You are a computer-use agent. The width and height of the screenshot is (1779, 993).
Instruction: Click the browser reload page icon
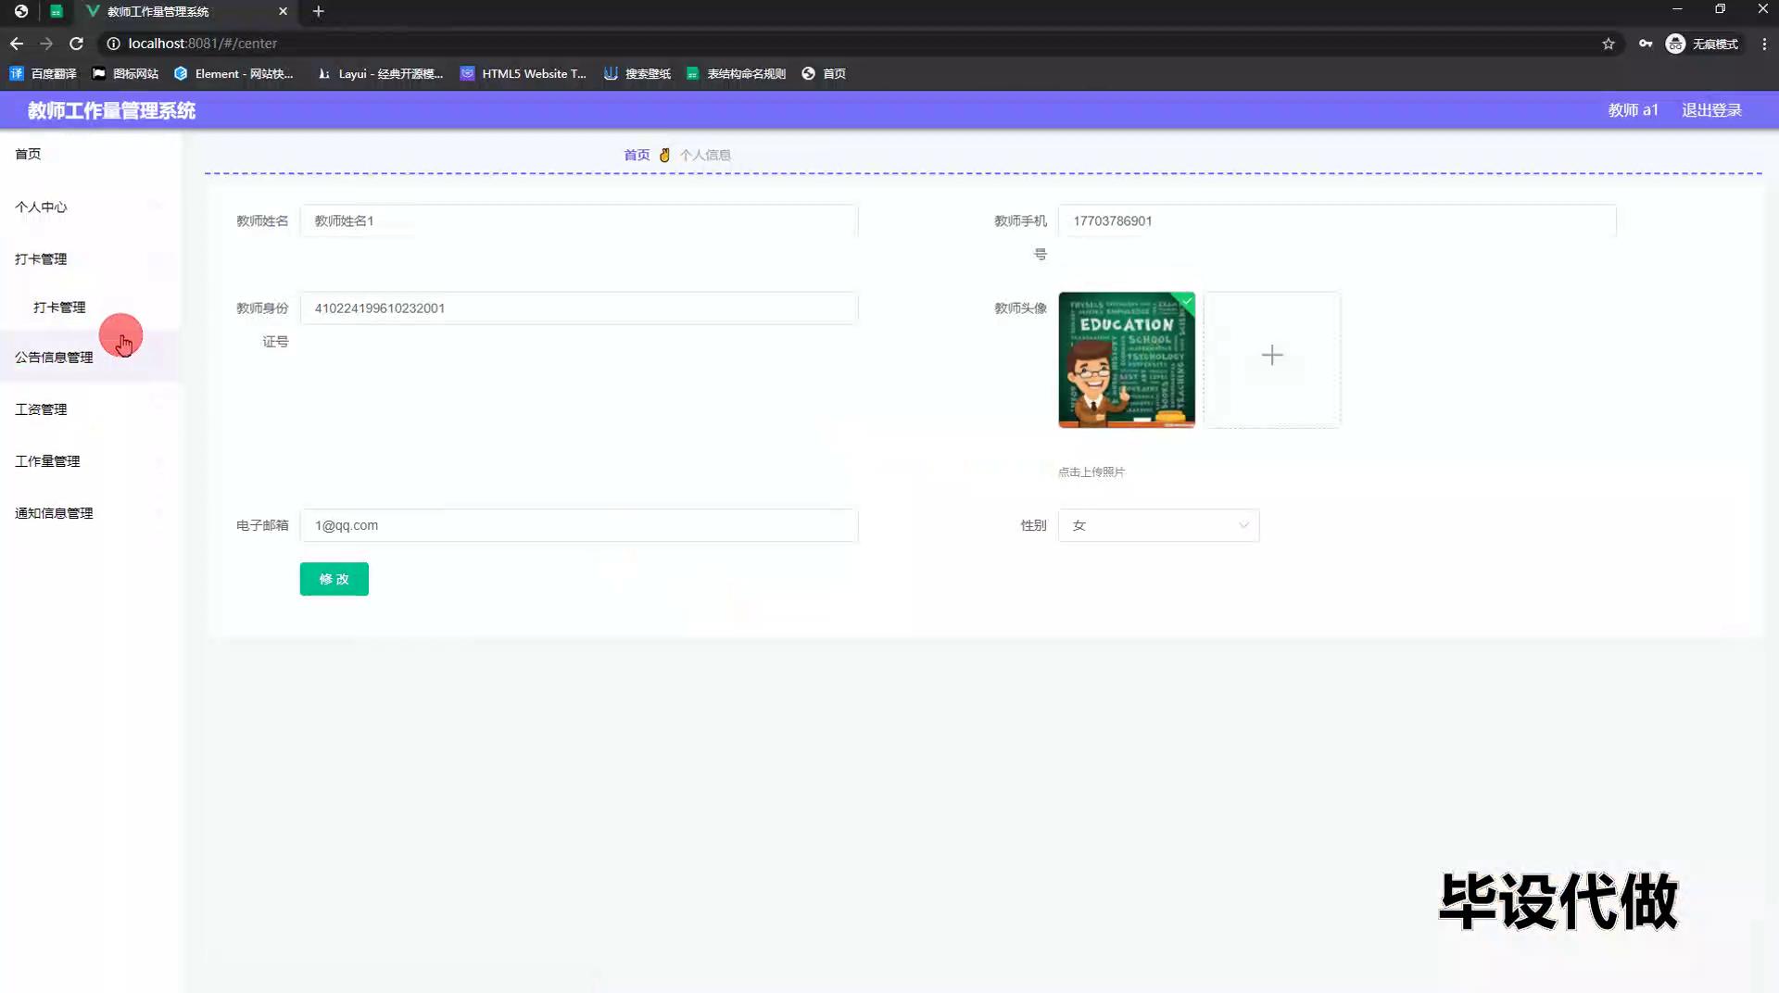click(77, 44)
